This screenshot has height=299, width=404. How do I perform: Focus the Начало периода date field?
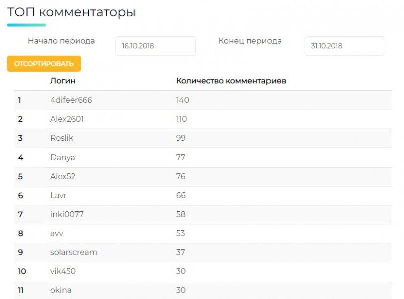(x=156, y=46)
